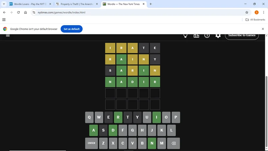Image resolution: width=268 pixels, height=151 pixels.
Task: View site information icon in address bar
Action: pyautogui.click(x=34, y=12)
